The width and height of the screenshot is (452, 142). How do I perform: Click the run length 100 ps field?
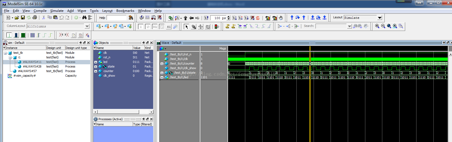pyautogui.click(x=219, y=18)
